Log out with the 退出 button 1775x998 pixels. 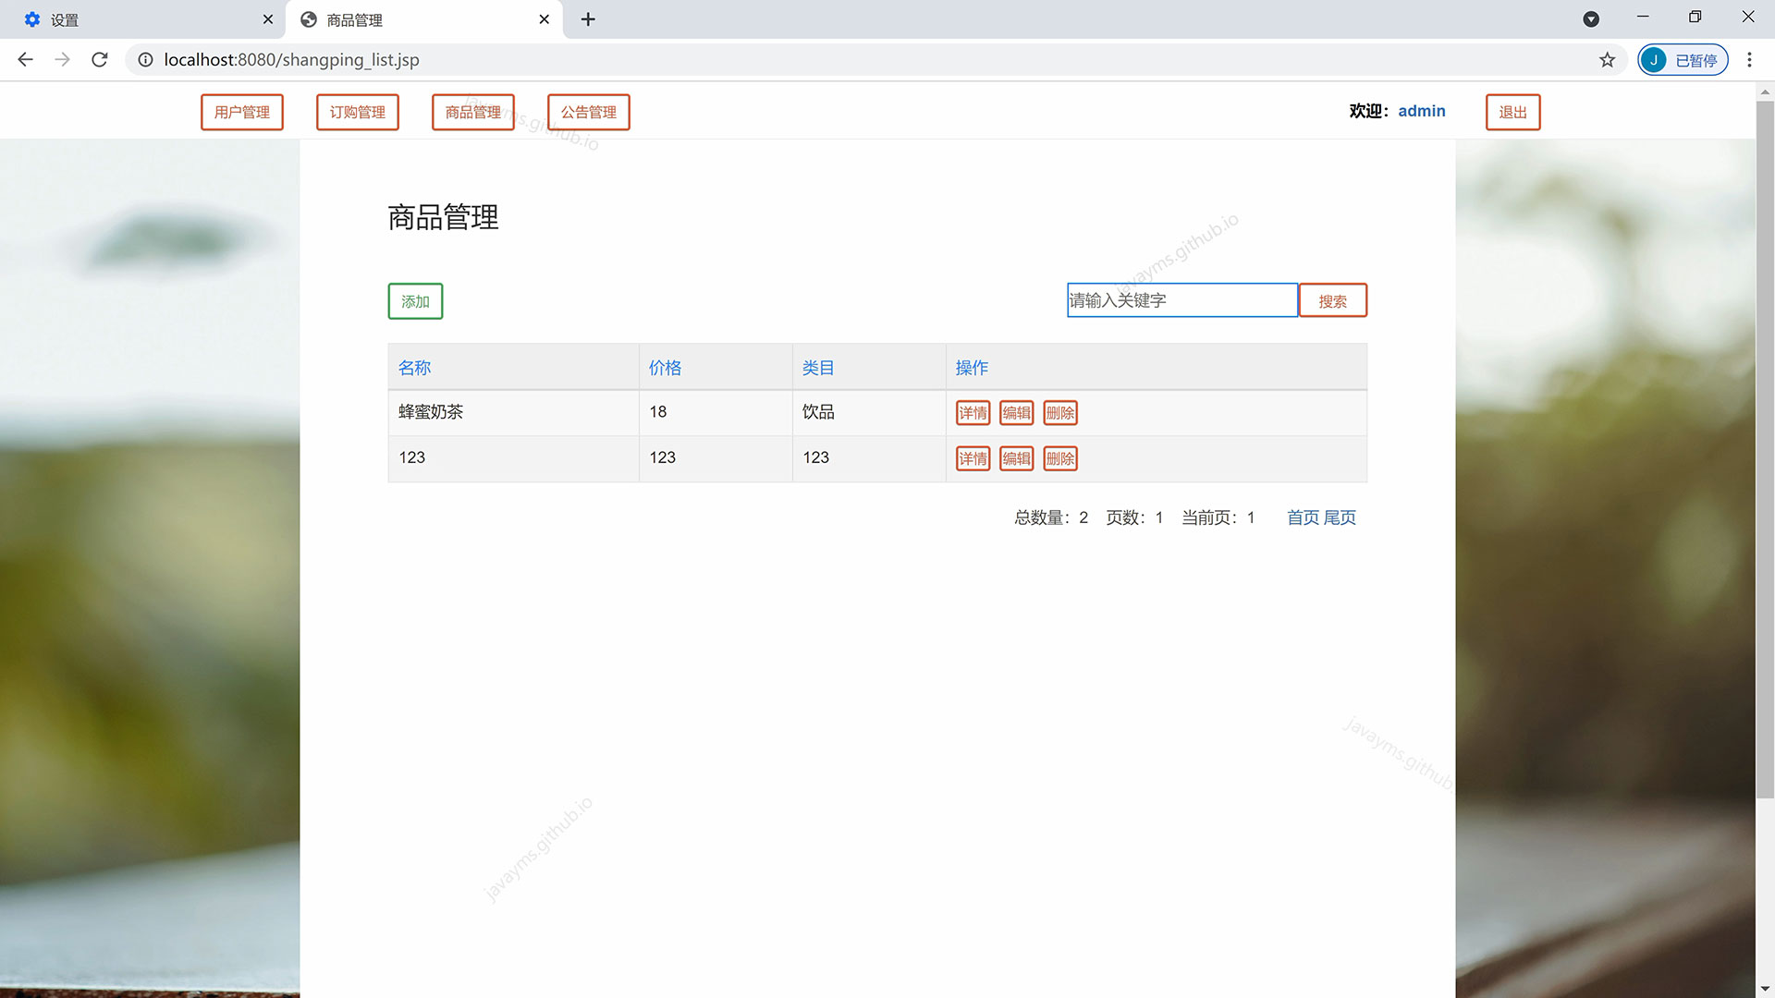click(x=1513, y=112)
